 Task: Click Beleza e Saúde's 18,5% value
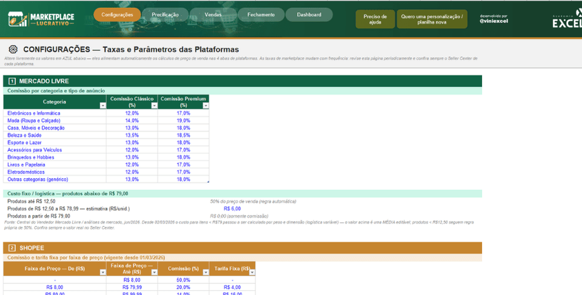(x=183, y=136)
